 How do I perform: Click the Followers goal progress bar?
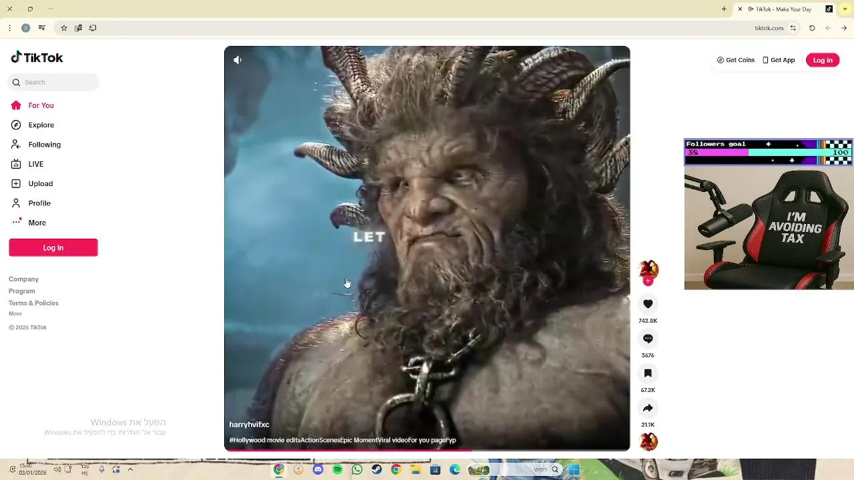pos(769,153)
